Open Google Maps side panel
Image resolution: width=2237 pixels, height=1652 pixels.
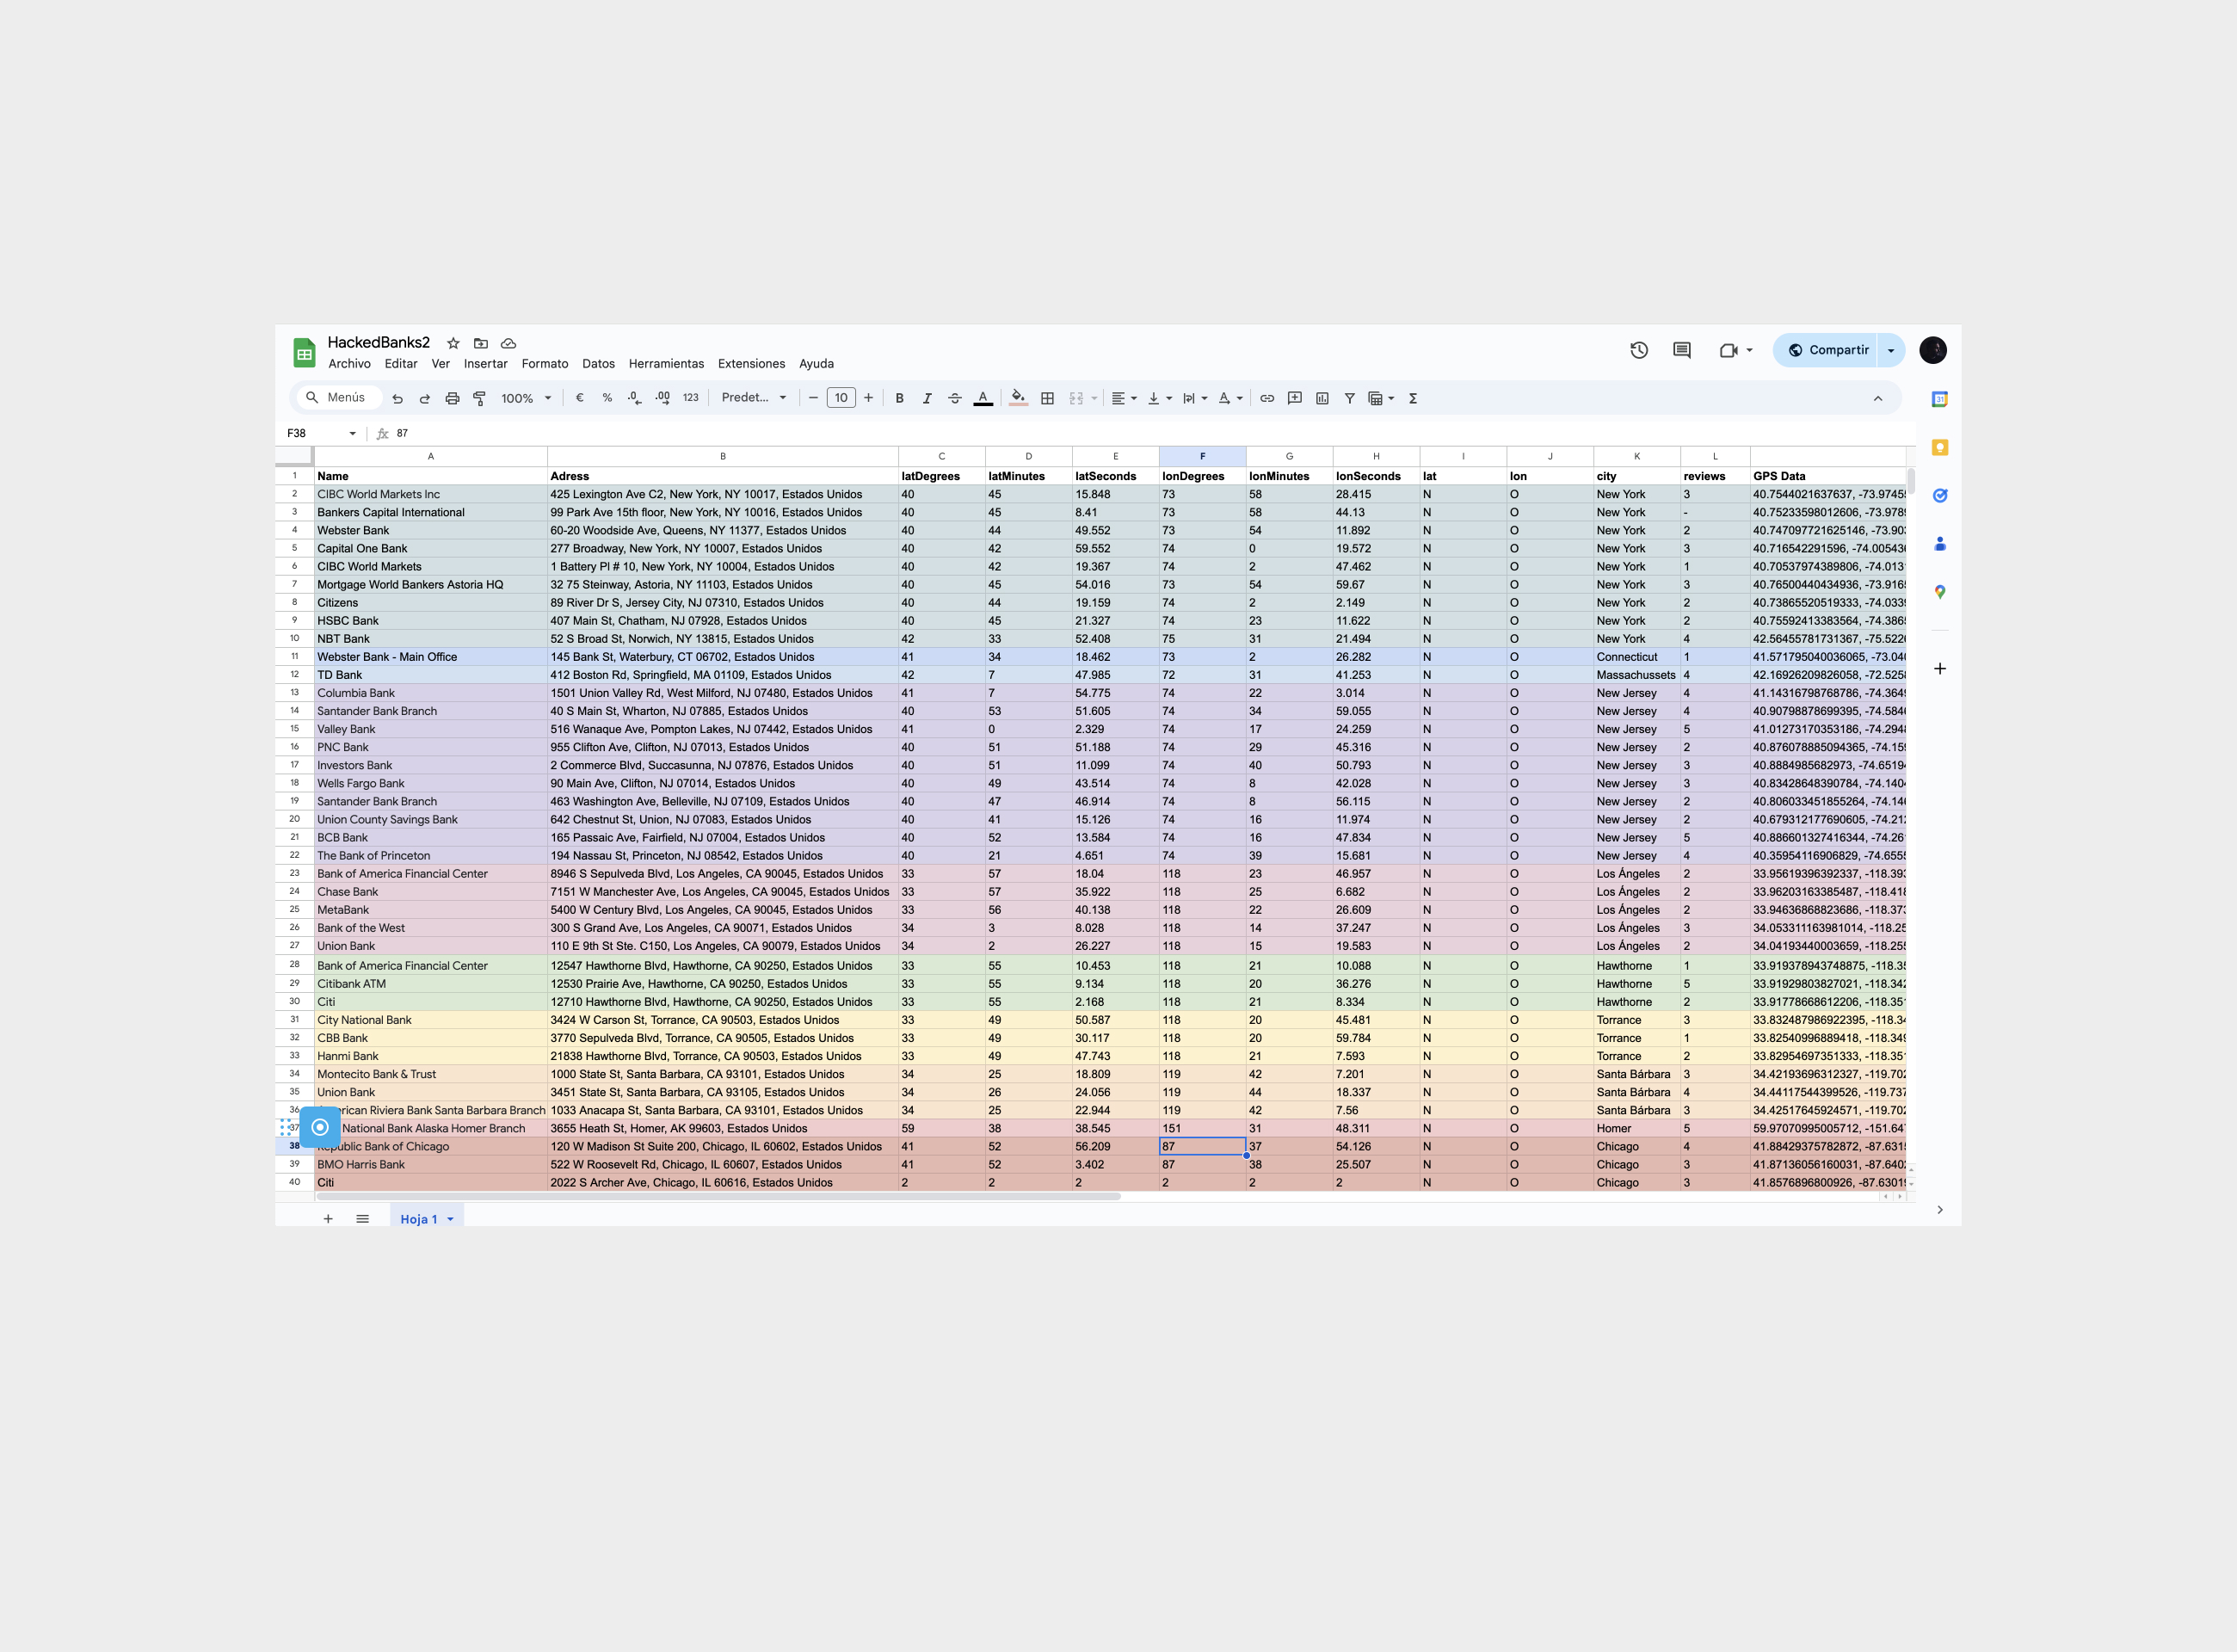click(1939, 592)
